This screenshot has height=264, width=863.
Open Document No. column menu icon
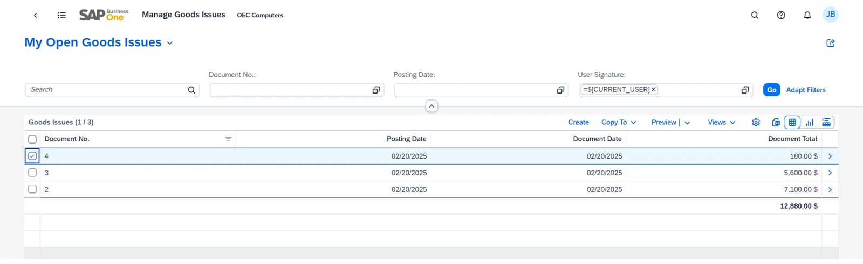tap(228, 139)
